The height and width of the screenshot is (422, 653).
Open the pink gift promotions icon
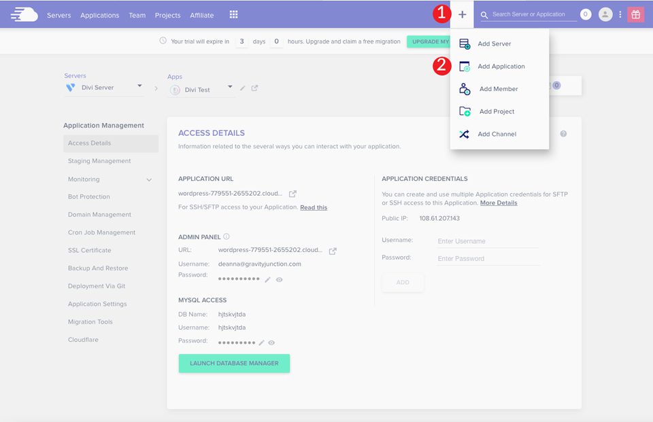pyautogui.click(x=635, y=14)
